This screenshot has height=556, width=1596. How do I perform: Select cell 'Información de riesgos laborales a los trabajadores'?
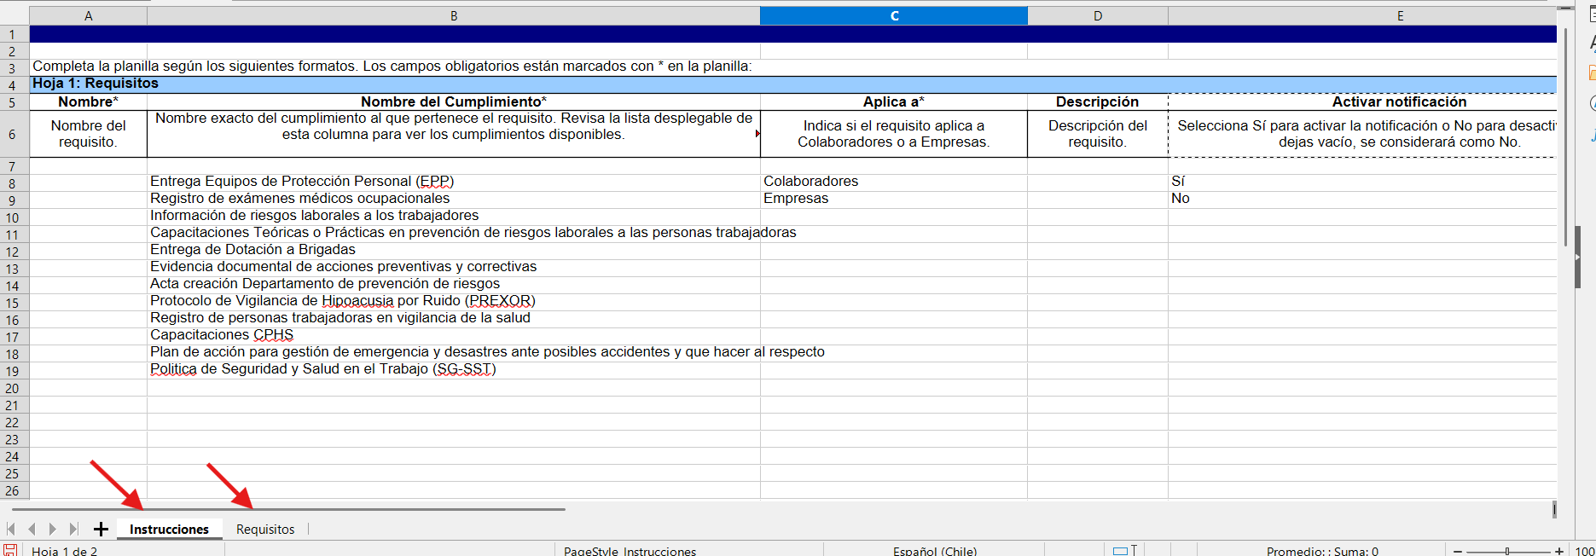tap(454, 216)
